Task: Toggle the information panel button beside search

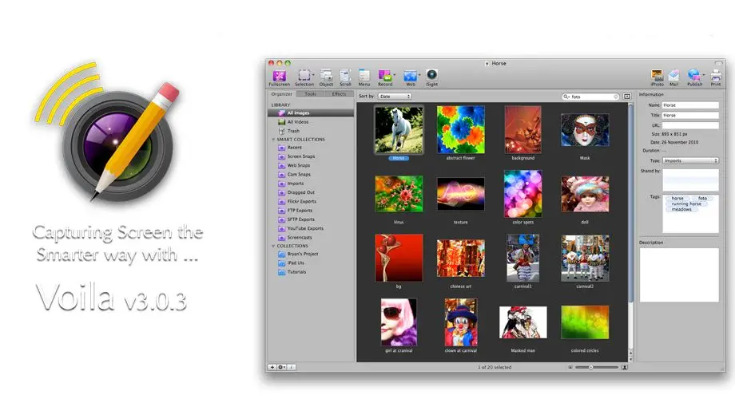Action: 627,97
